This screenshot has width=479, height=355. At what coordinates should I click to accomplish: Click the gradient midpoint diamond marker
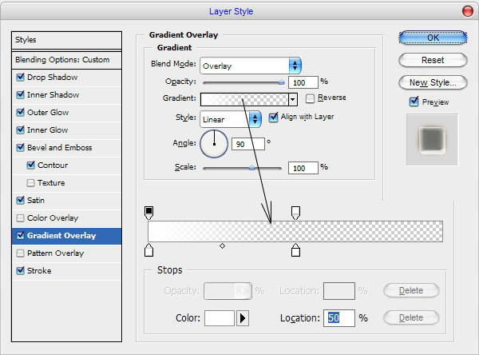223,245
